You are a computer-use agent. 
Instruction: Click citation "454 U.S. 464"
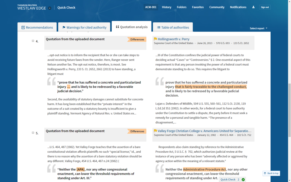click(226, 135)
